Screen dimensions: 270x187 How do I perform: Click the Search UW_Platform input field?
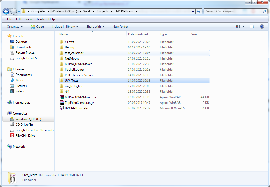pyautogui.click(x=233, y=11)
